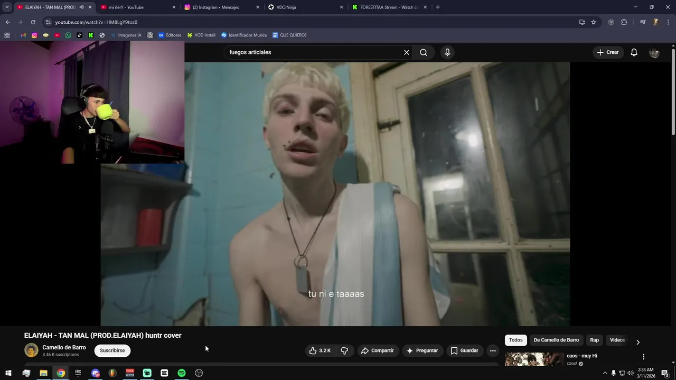Install app icon in address bar
676x380 pixels.
click(582, 22)
